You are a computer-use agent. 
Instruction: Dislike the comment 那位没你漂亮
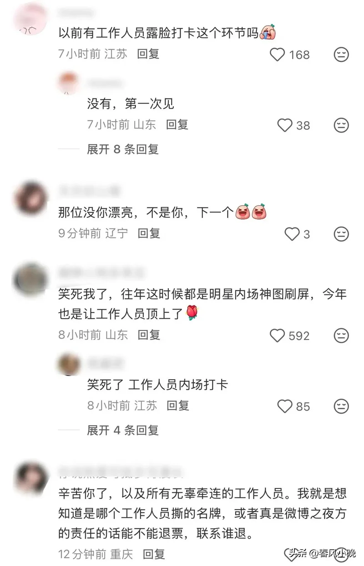point(341,234)
